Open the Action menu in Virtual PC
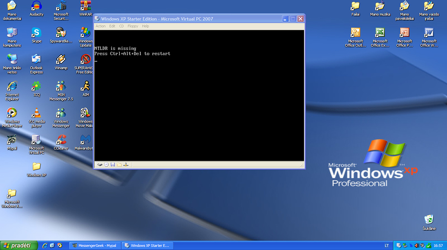Viewport: 447px width, 250px height. click(101, 26)
